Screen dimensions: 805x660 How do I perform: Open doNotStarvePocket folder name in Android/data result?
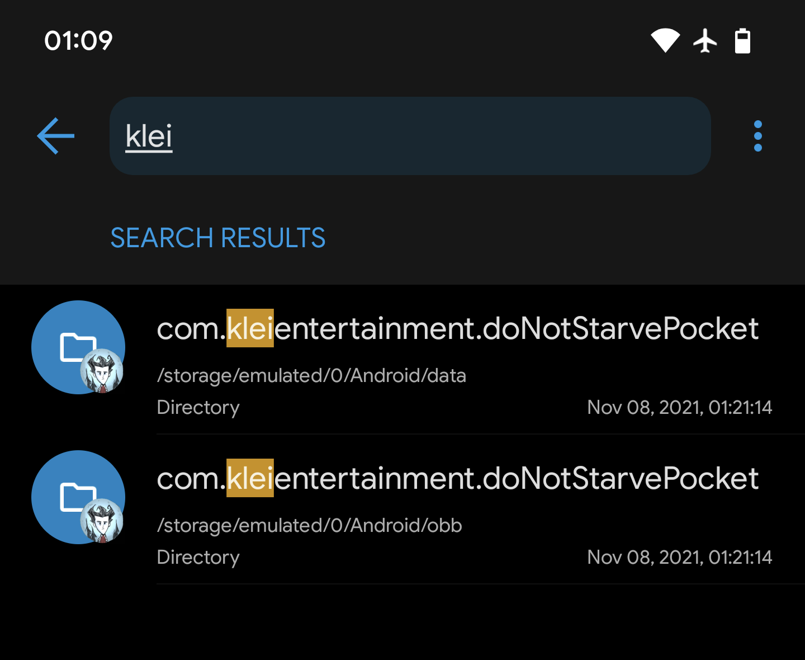point(457,328)
